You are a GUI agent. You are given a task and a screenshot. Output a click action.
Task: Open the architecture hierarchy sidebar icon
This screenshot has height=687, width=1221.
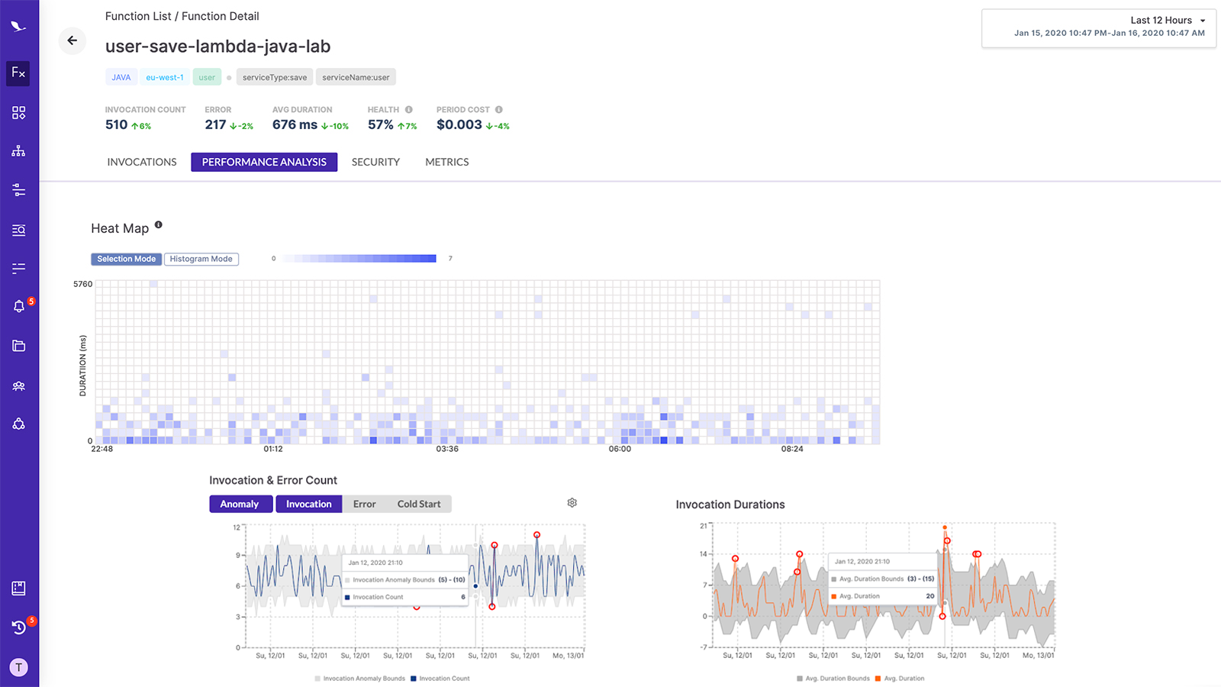pos(18,151)
